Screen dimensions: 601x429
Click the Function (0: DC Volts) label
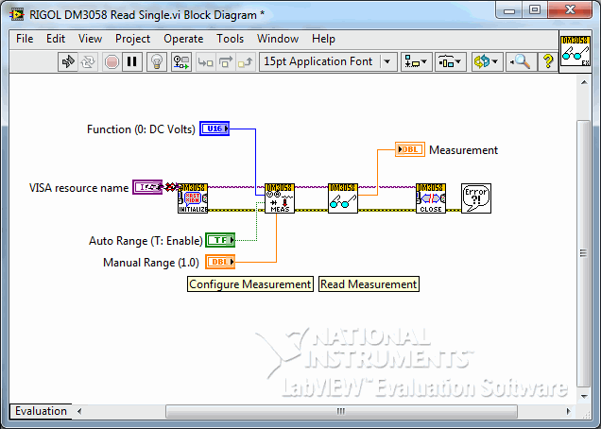pyautogui.click(x=141, y=129)
